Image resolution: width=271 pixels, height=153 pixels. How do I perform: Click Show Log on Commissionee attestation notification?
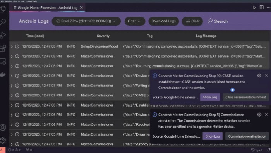213,136
